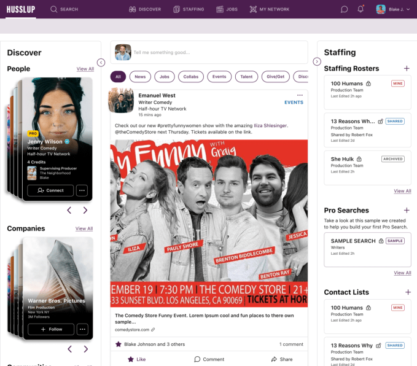Open the She Hulk archived roster card
The height and width of the screenshot is (366, 417).
pos(367,168)
